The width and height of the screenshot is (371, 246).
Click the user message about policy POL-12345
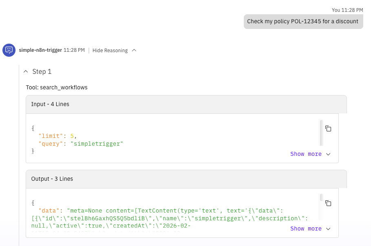click(x=303, y=22)
